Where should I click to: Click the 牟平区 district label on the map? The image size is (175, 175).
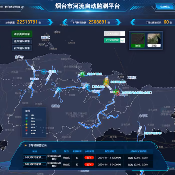pos(143,116)
